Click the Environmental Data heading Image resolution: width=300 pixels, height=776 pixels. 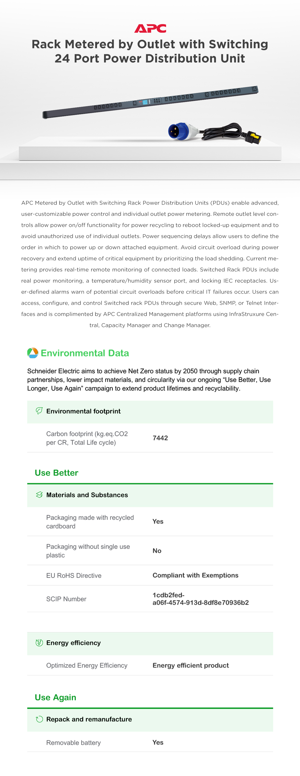click(85, 353)
